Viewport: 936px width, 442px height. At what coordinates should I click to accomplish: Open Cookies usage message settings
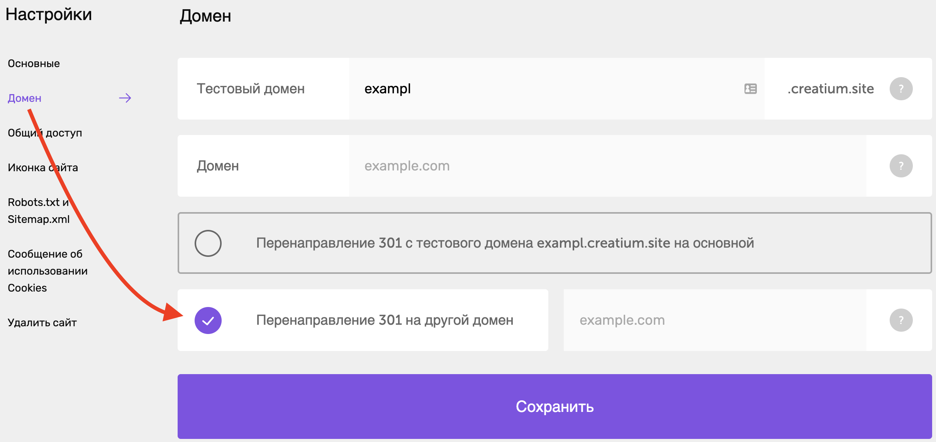coord(47,271)
